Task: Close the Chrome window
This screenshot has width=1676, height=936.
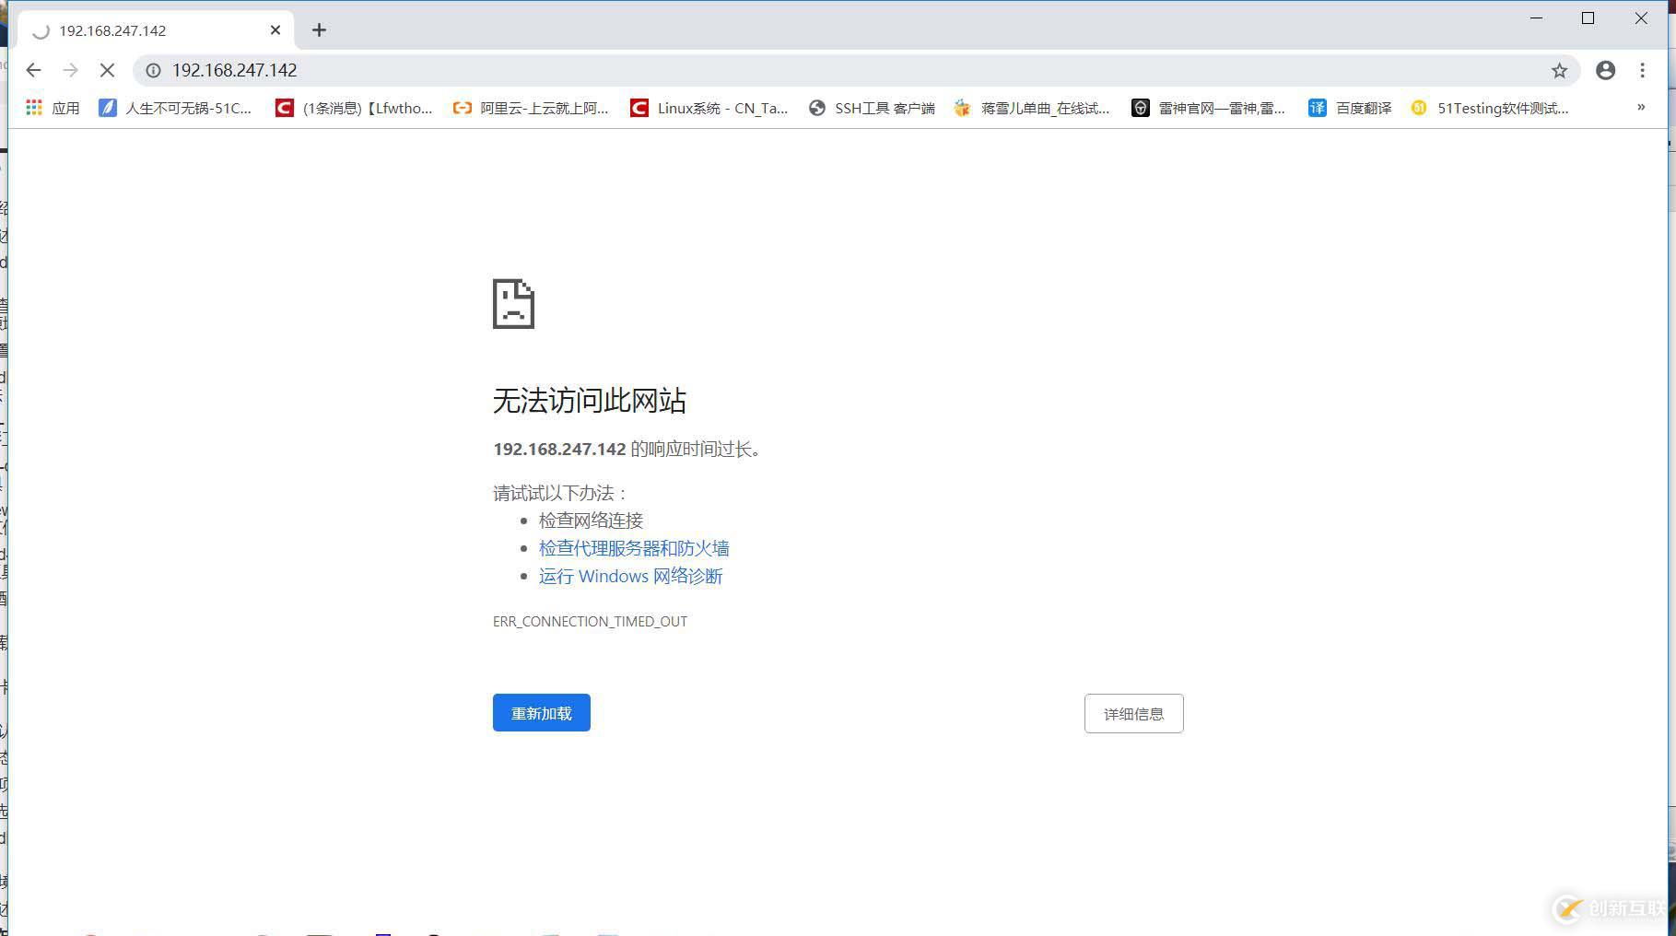Action: pos(1641,18)
